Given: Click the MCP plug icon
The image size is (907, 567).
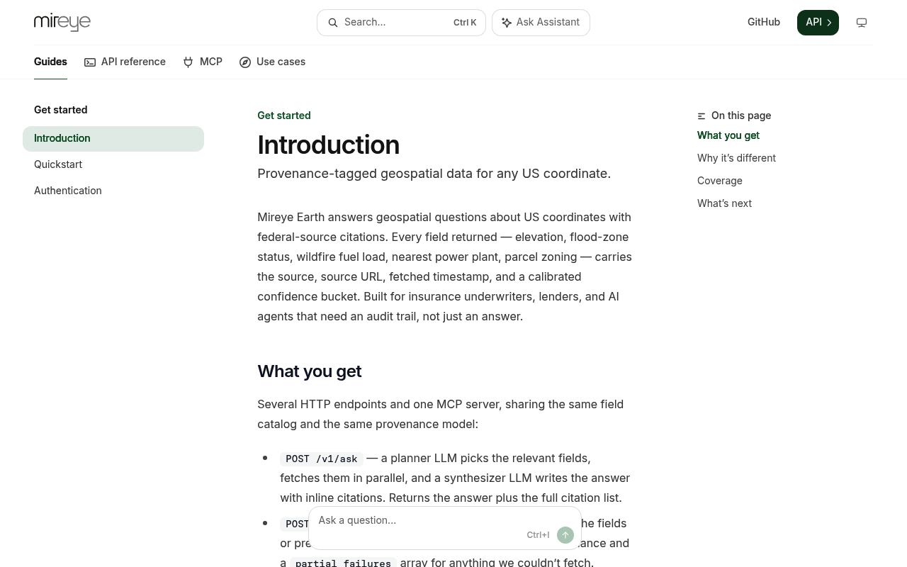Looking at the screenshot, I should pyautogui.click(x=188, y=62).
